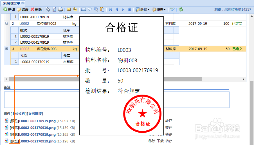Click the speech bubble comment icon
Image resolution: width=254 pixels, height=145 pixels.
[89, 9]
